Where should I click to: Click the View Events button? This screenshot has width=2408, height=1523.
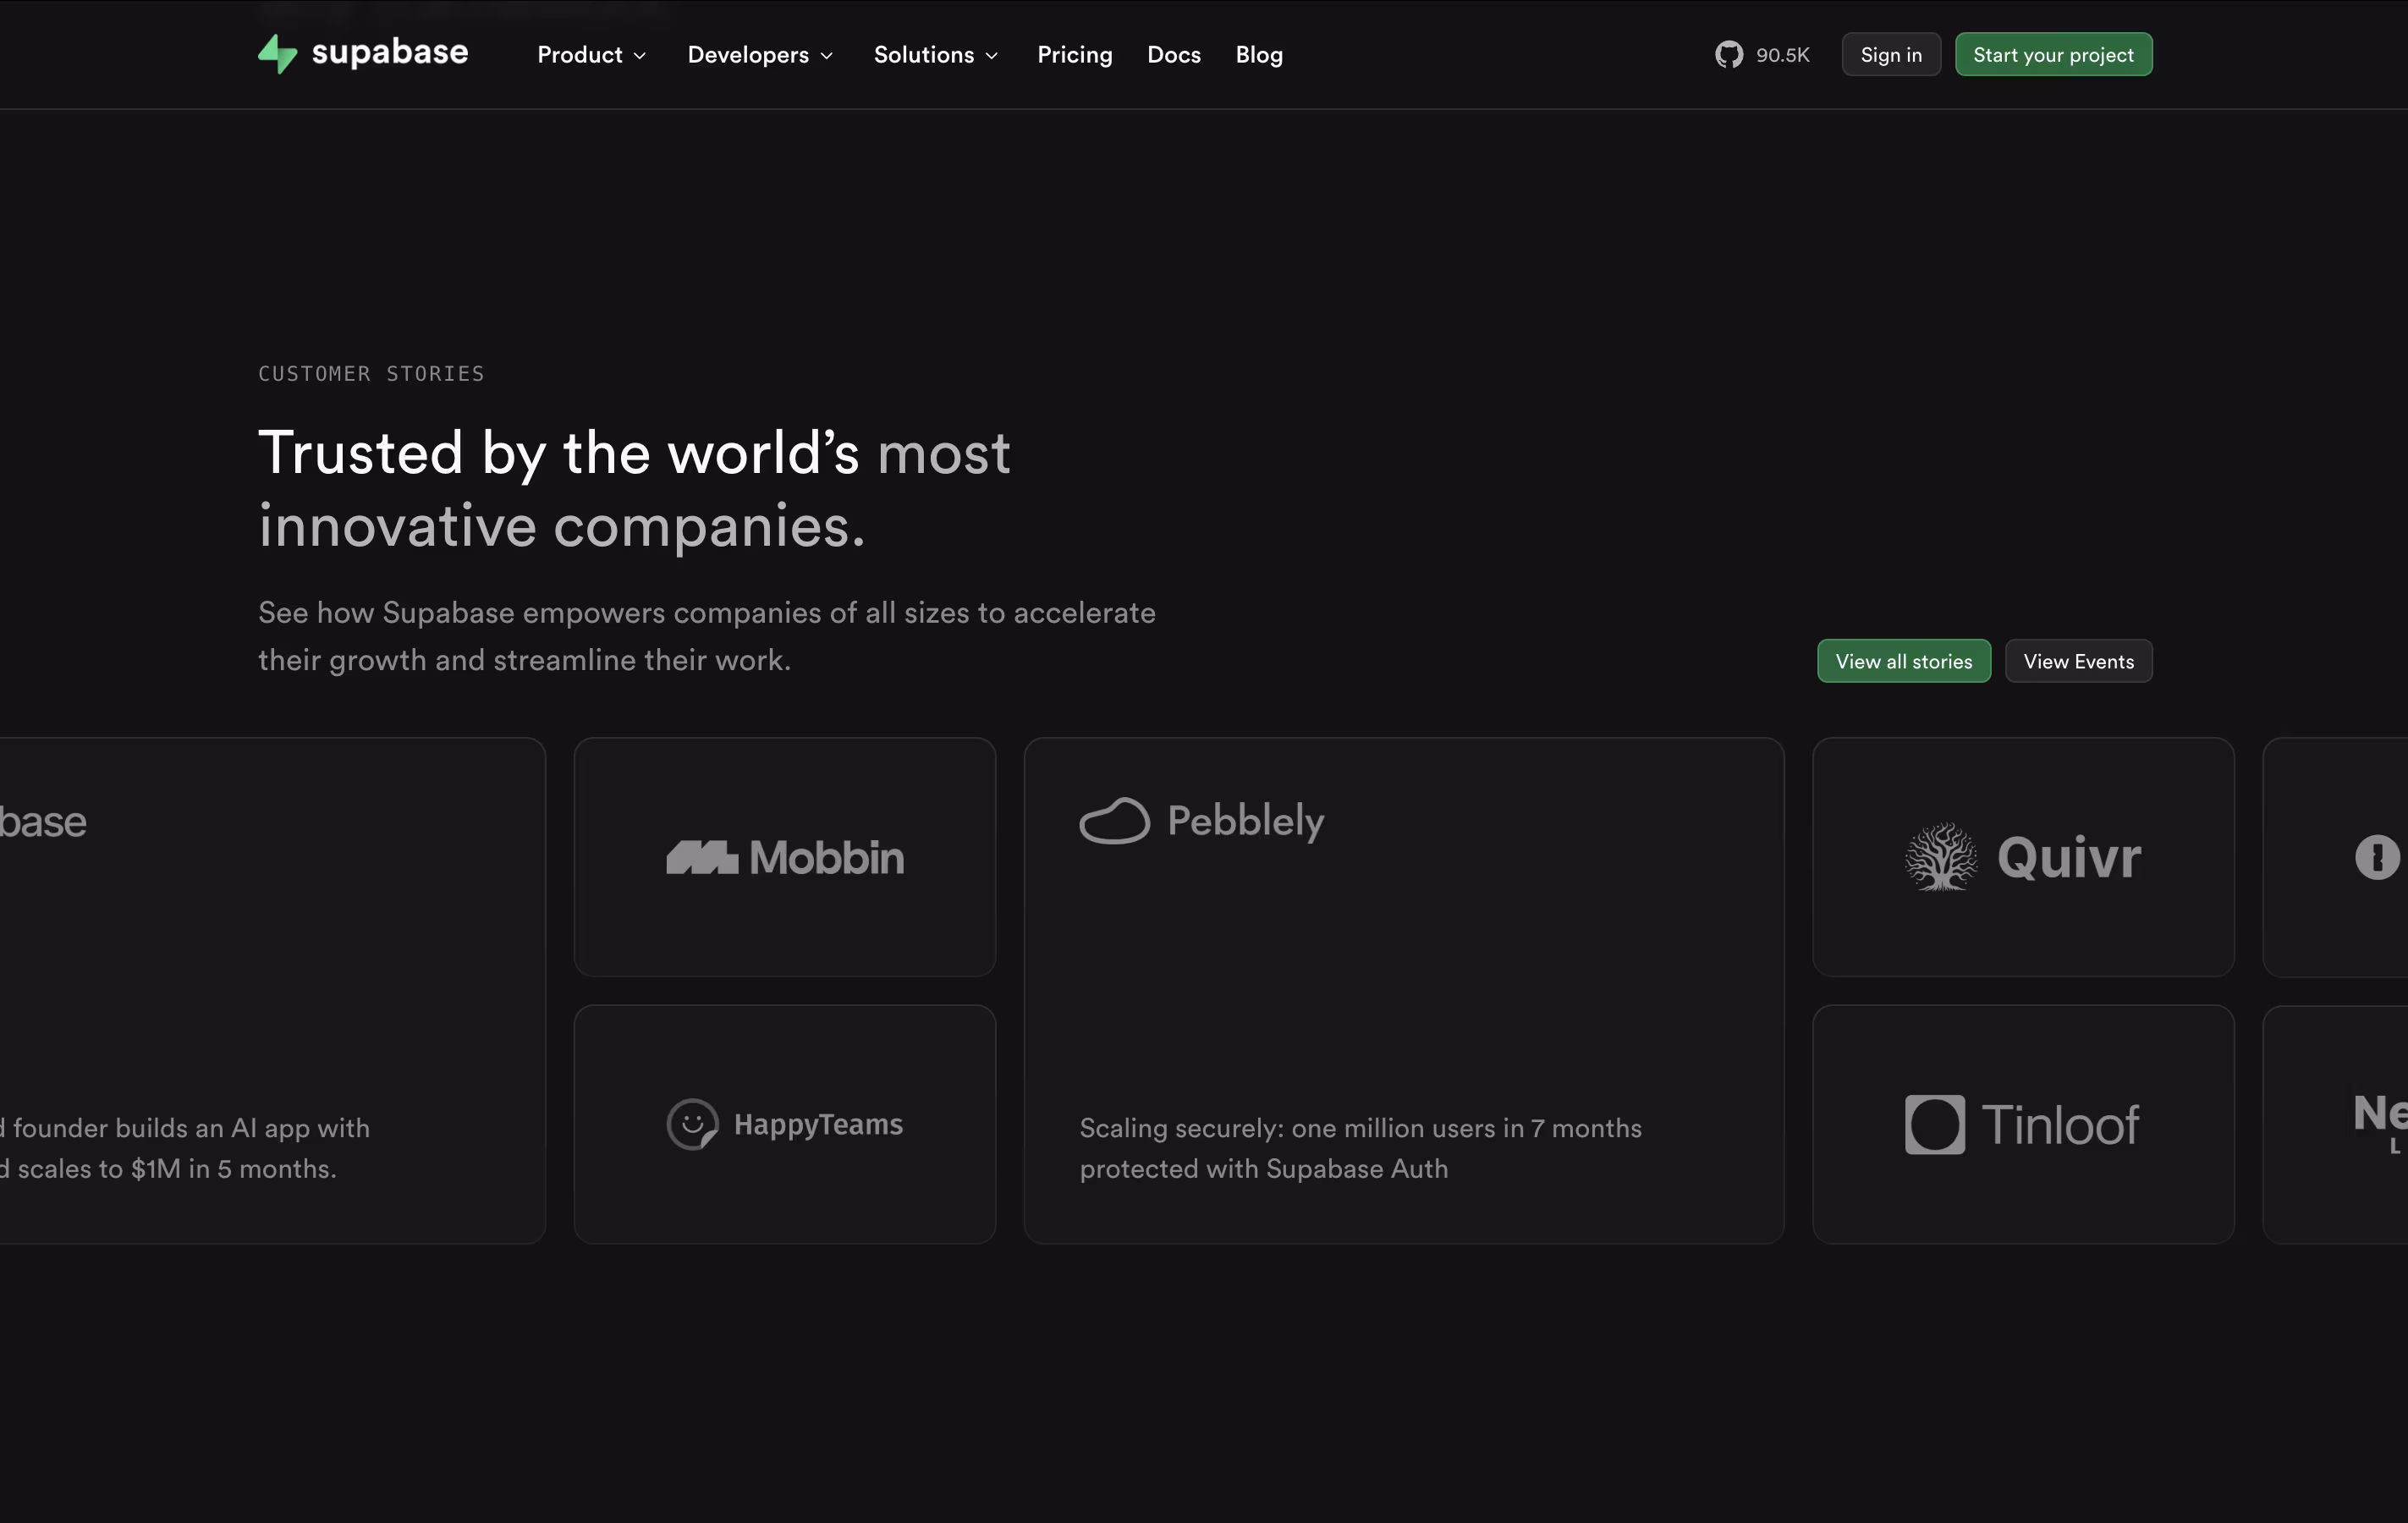pyautogui.click(x=2078, y=661)
